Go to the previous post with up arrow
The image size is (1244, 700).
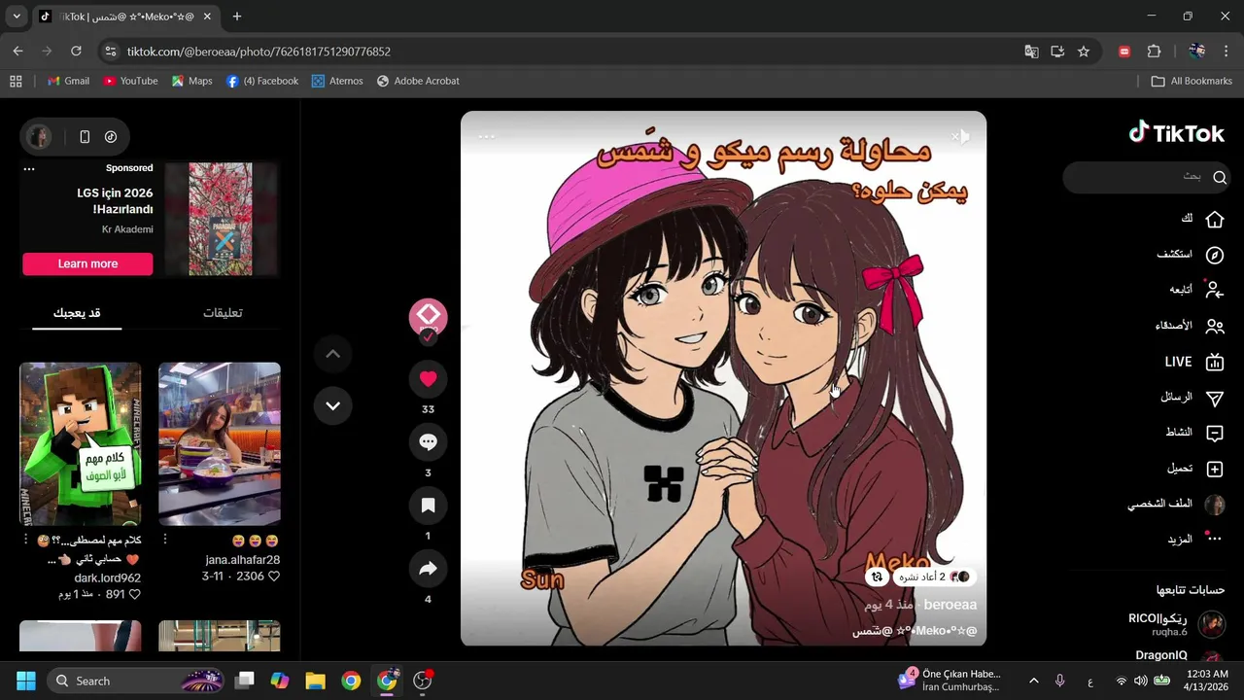coord(332,354)
